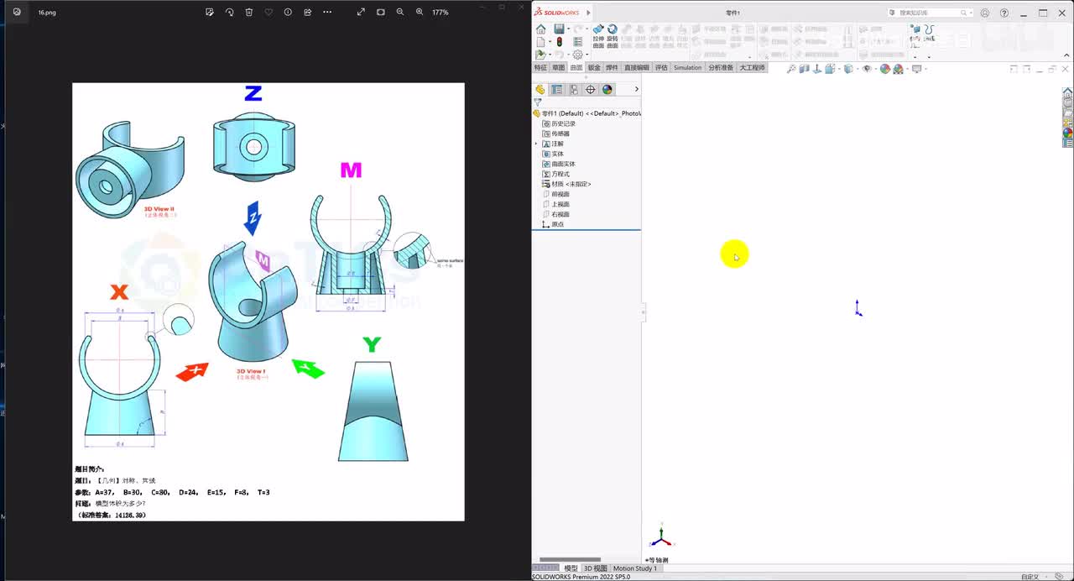Enter fullscreen mode in Photos viewer

tap(361, 13)
